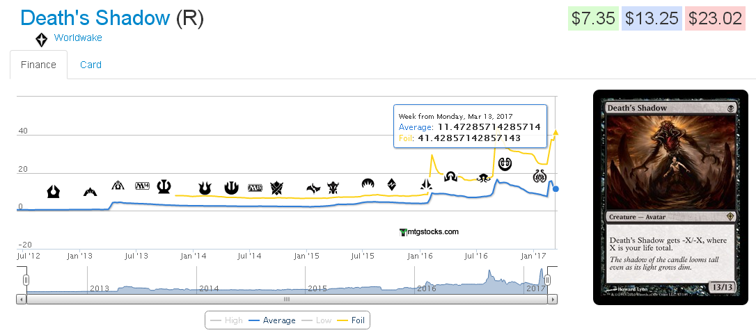Click the Magic Origins set symbol
The width and height of the screenshot is (756, 335).
(x=368, y=183)
